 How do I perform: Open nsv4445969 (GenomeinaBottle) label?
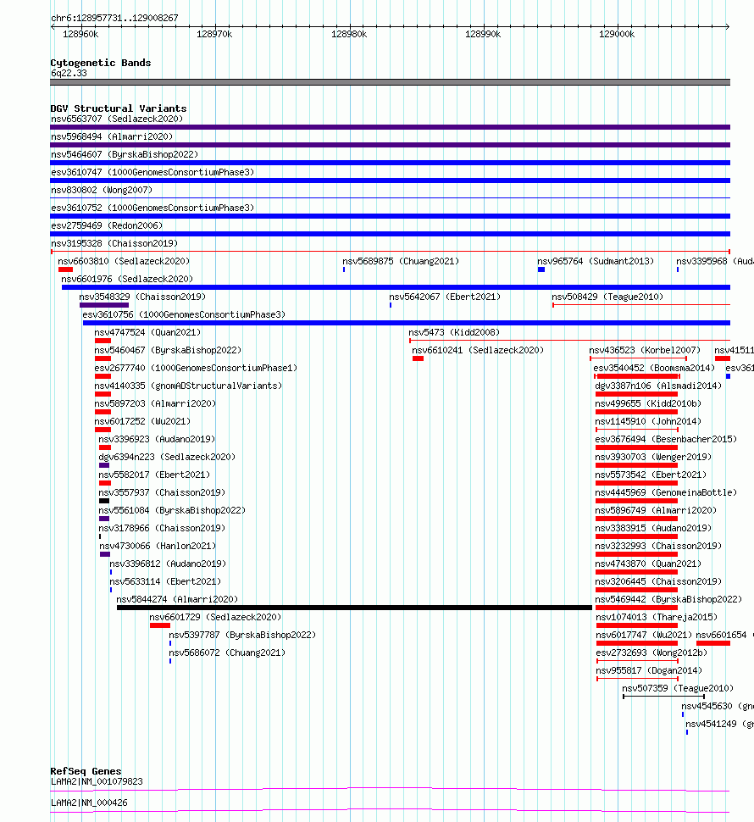point(666,493)
